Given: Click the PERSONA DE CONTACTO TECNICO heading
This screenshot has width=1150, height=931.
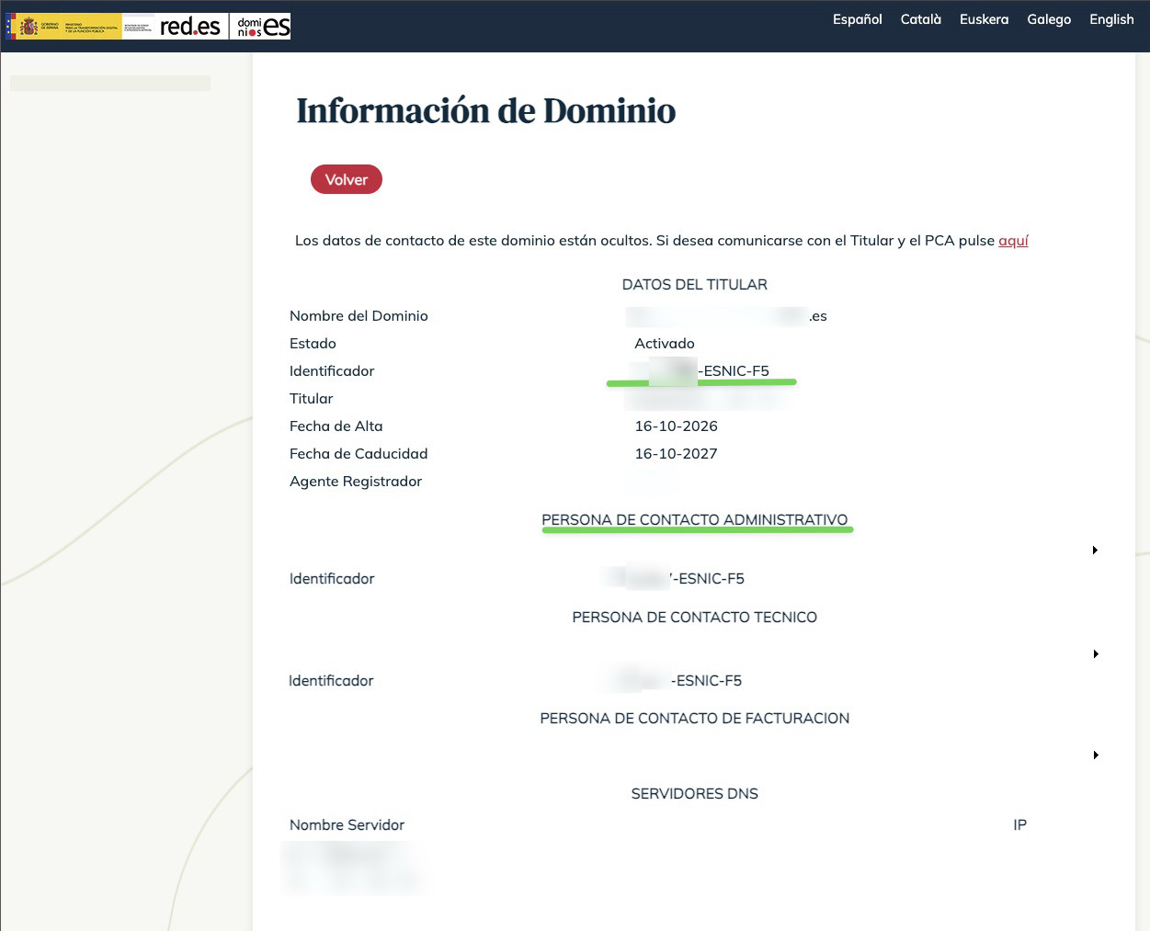Looking at the screenshot, I should coord(694,618).
